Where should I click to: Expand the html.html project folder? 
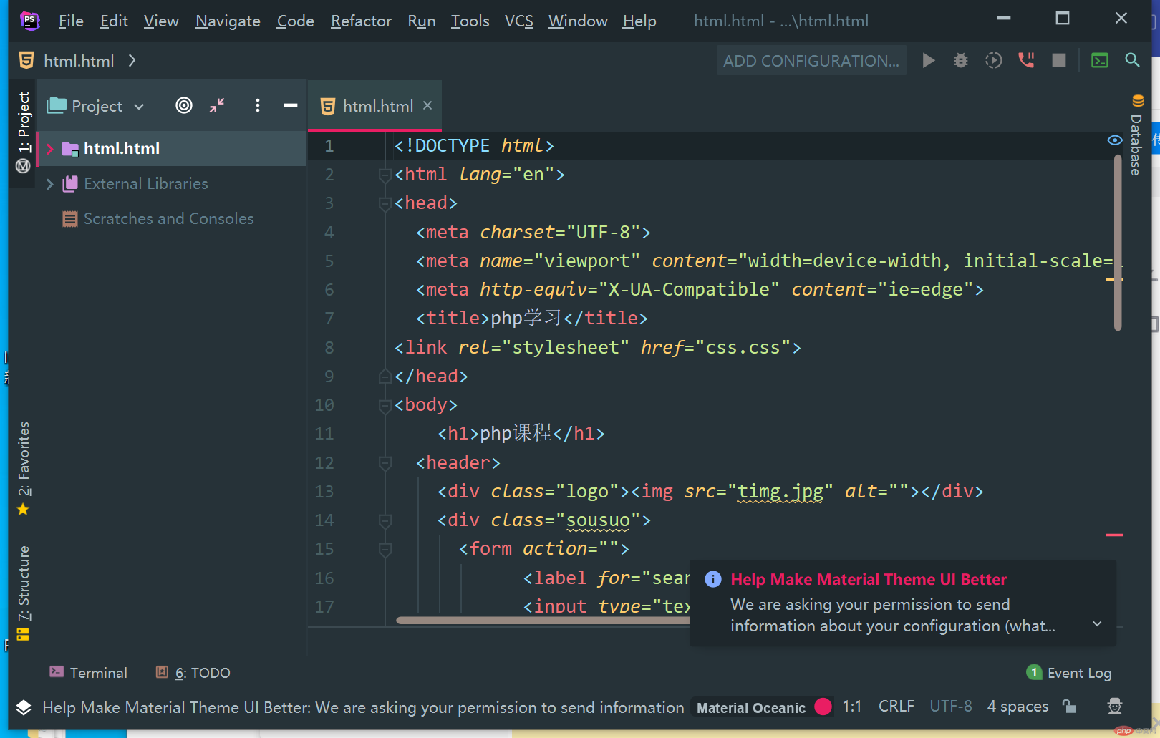50,149
